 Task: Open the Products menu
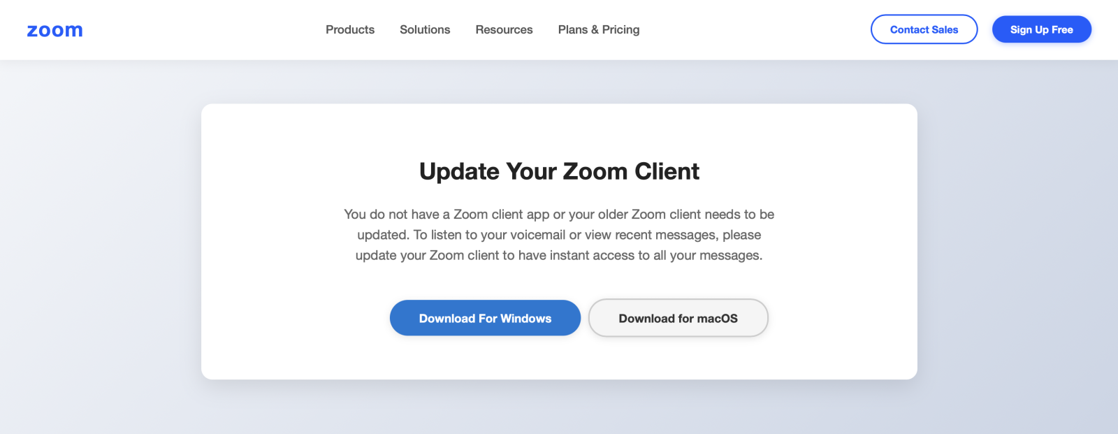coord(350,29)
